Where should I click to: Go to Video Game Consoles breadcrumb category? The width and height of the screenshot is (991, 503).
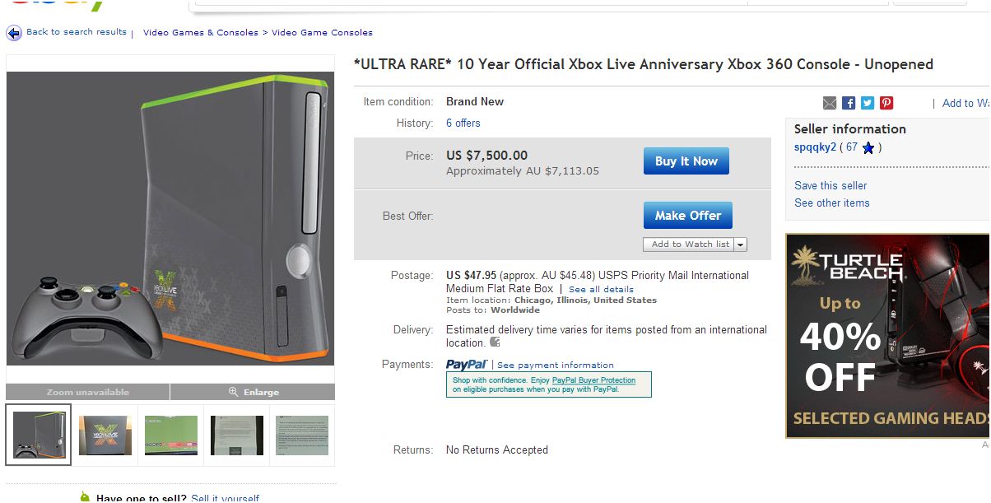tap(322, 33)
